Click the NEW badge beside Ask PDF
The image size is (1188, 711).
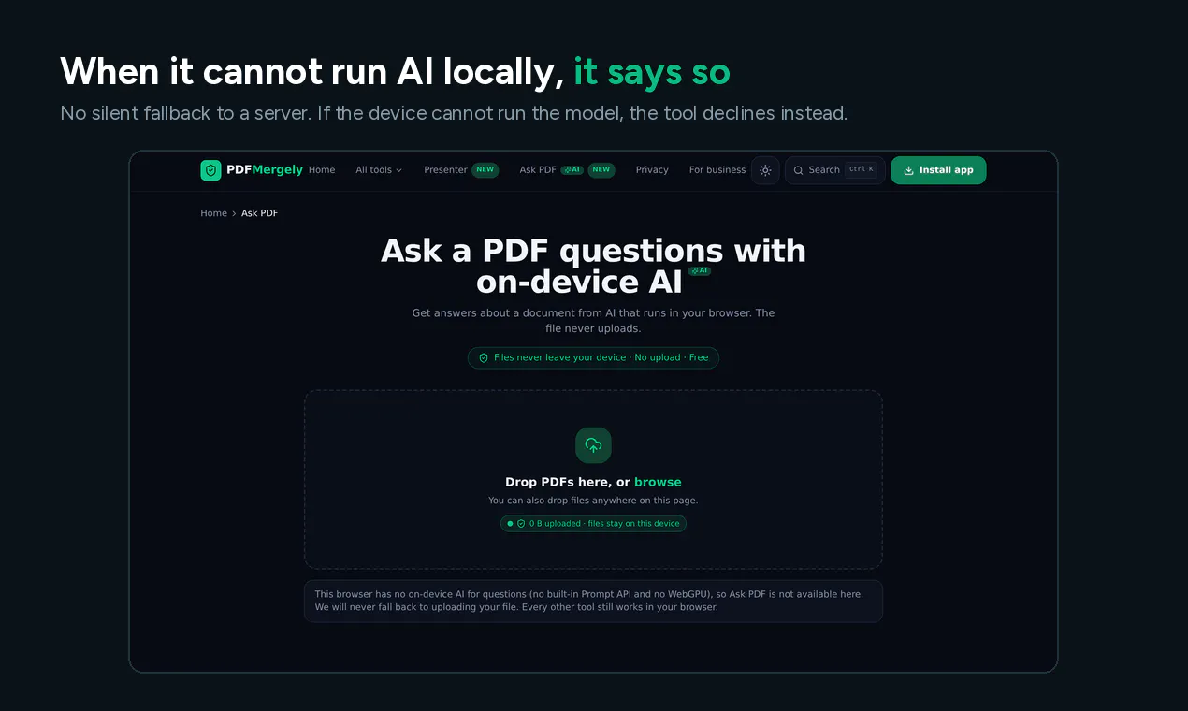pyautogui.click(x=601, y=170)
